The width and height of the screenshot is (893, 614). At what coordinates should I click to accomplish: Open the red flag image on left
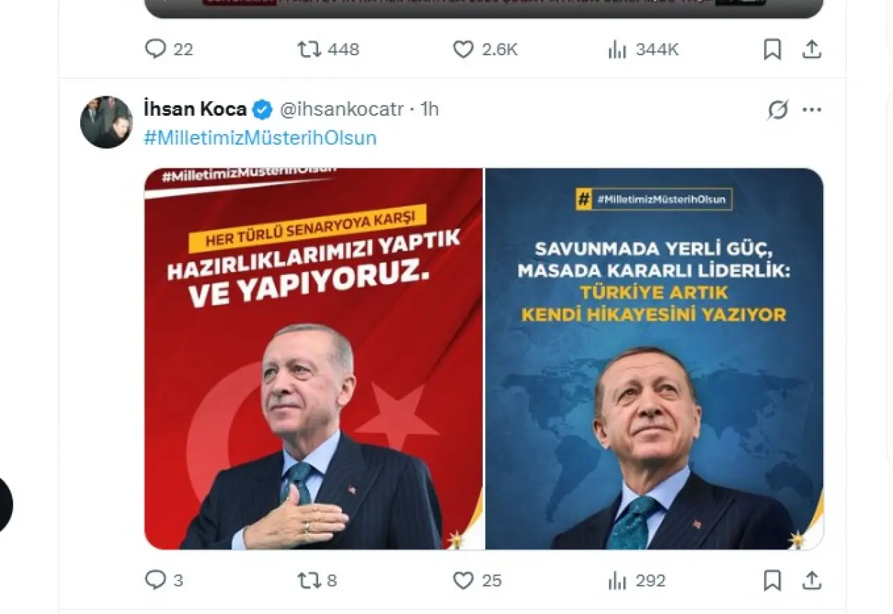coord(313,359)
